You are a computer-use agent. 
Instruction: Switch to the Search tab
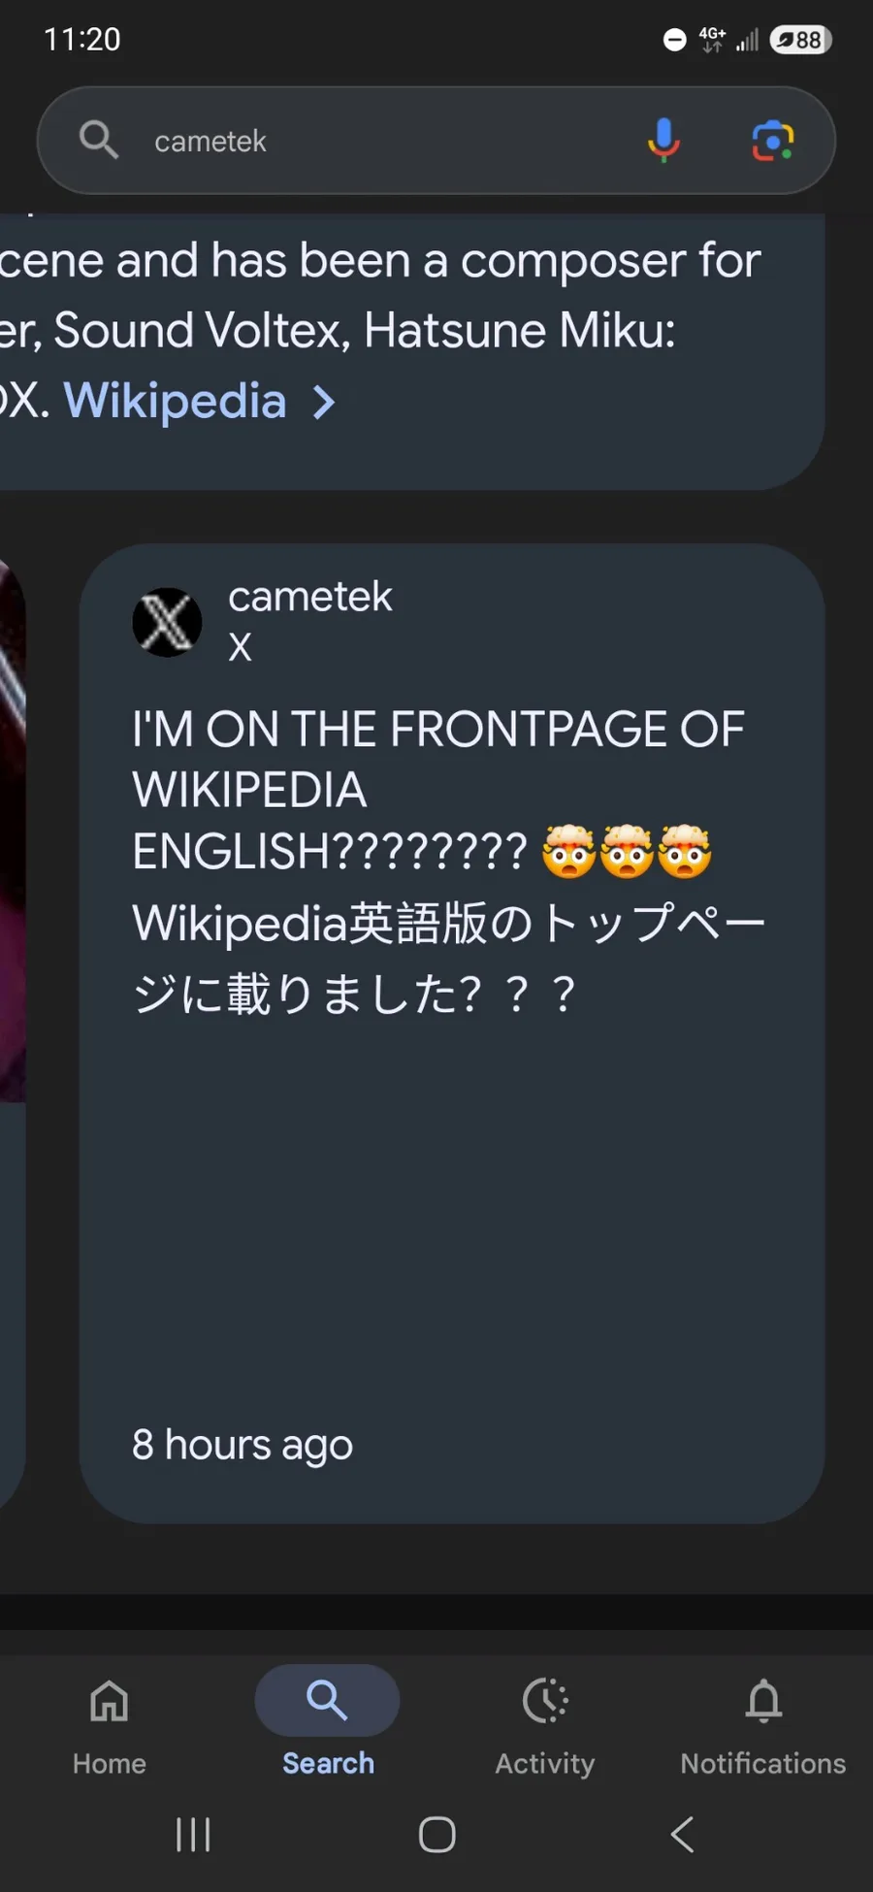[x=327, y=1720]
